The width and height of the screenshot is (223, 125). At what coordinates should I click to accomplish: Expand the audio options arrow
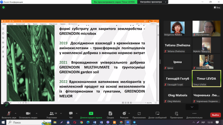coord(15,114)
